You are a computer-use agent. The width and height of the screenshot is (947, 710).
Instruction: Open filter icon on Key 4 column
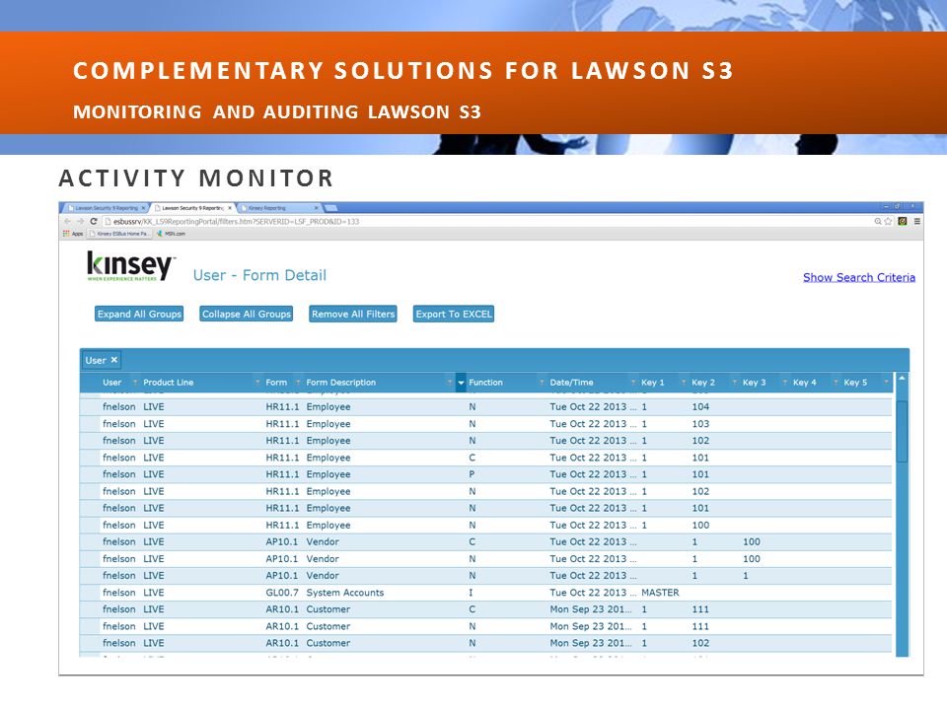[836, 383]
